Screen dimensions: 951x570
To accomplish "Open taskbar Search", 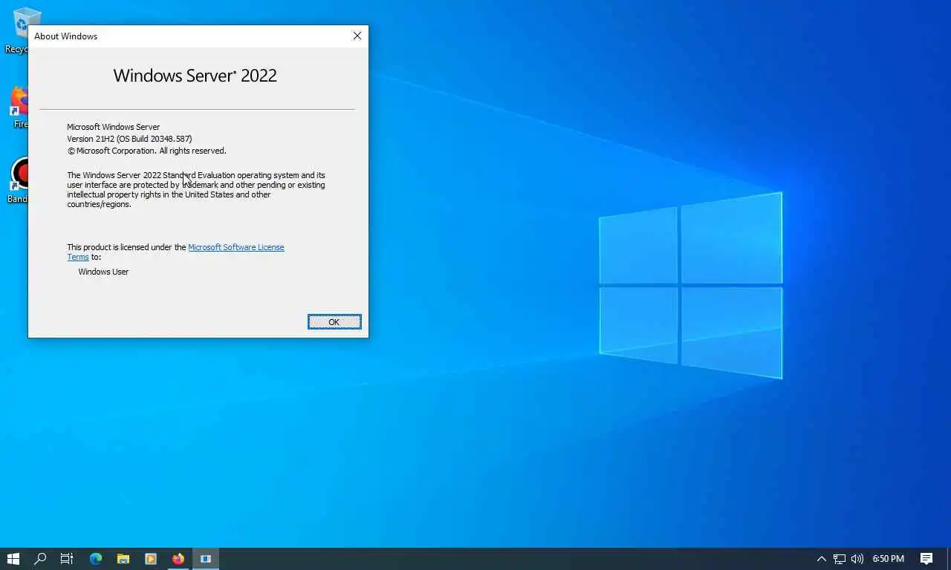I will [40, 559].
